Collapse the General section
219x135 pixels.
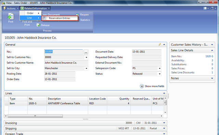click(x=164, y=44)
